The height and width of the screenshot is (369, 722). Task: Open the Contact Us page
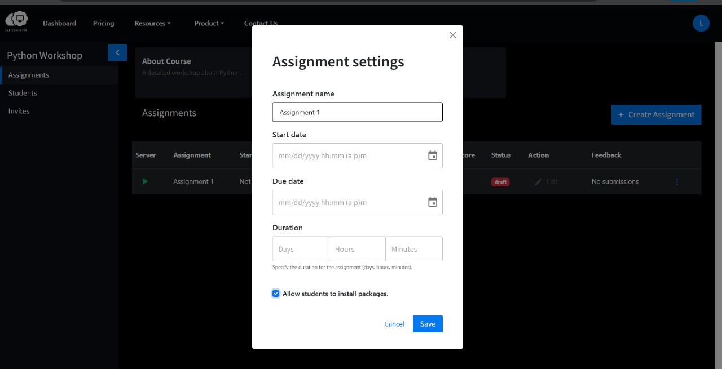point(261,23)
